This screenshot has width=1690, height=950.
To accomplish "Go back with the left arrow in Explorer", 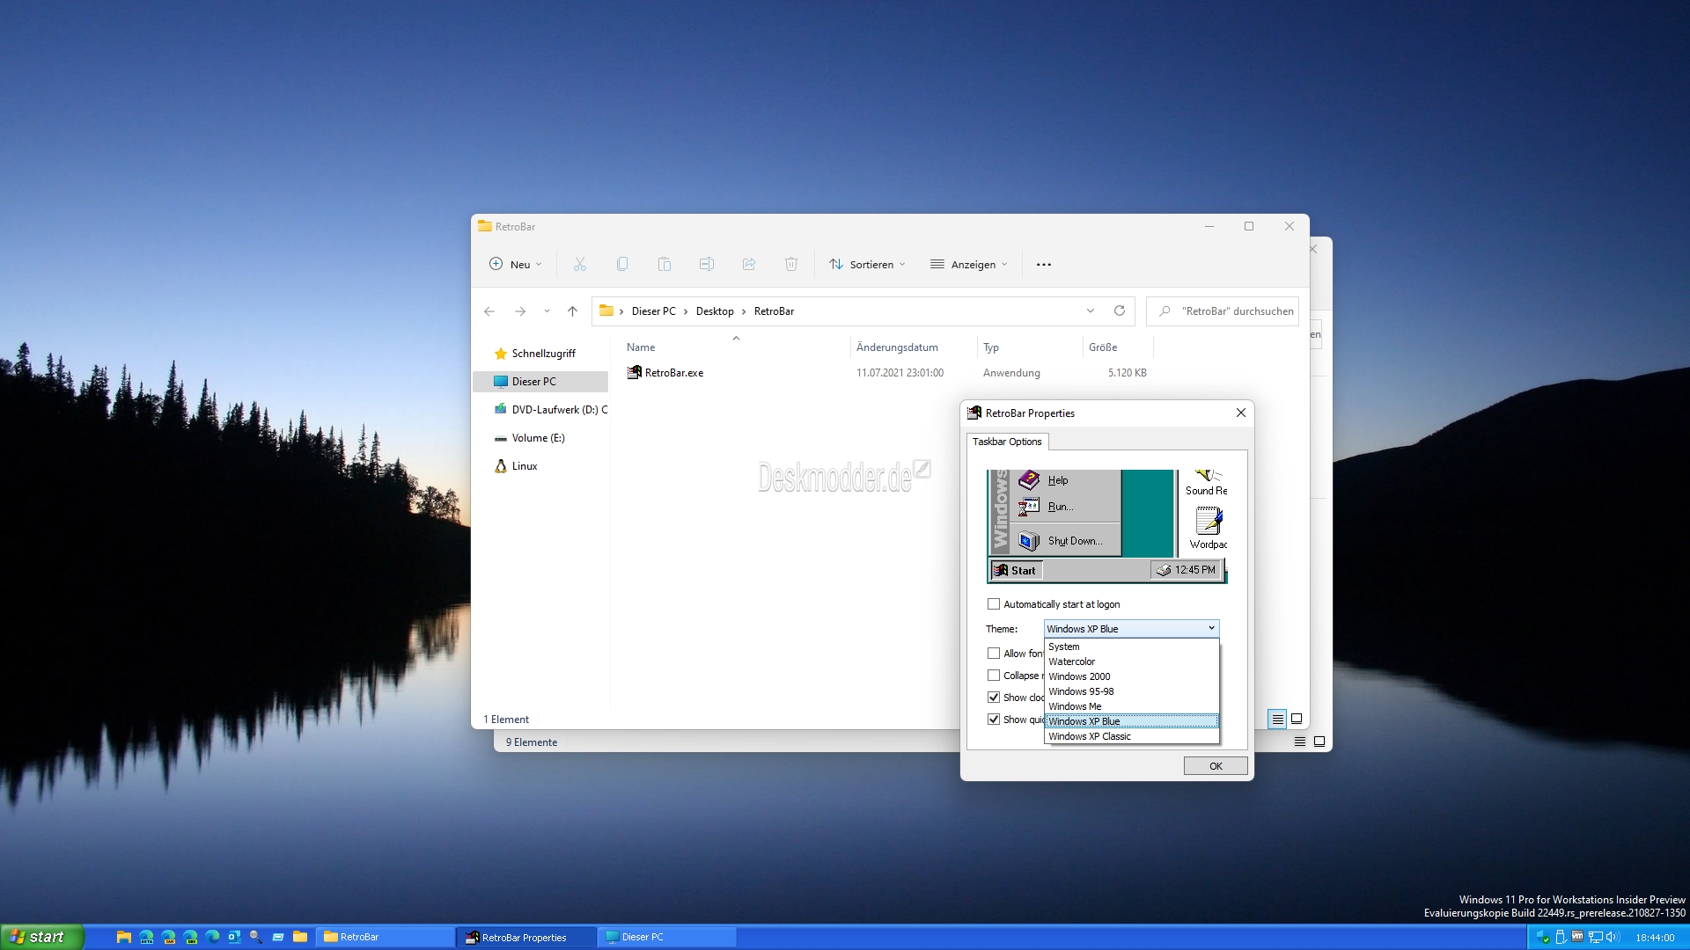I will [x=489, y=311].
